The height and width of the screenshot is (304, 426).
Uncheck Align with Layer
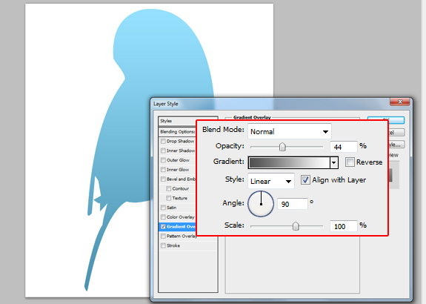click(305, 179)
